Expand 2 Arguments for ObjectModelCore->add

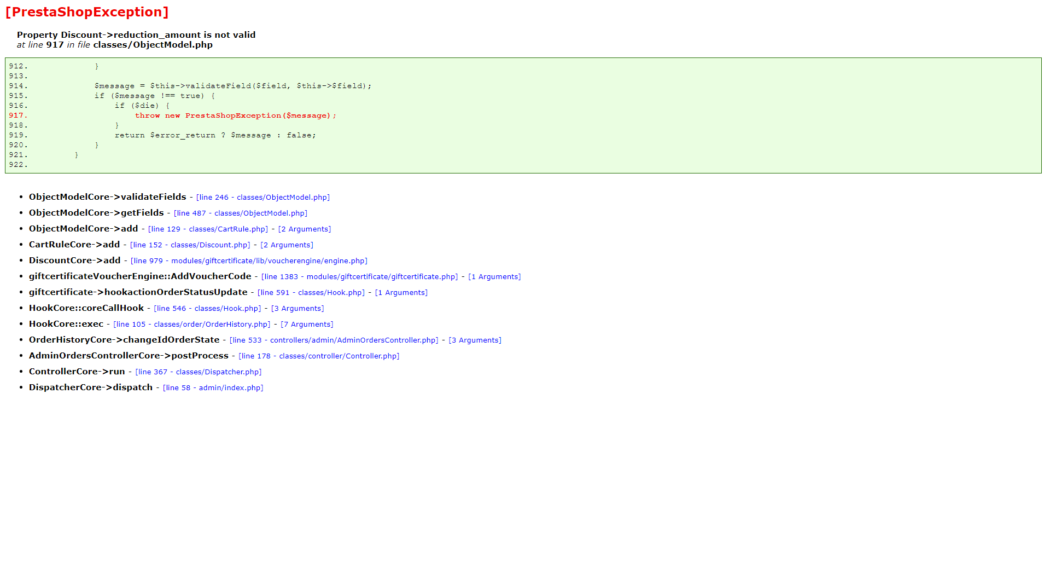(x=305, y=229)
